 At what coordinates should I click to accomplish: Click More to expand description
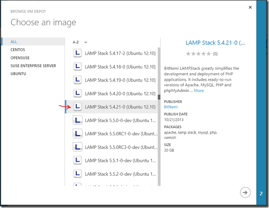pos(199,91)
